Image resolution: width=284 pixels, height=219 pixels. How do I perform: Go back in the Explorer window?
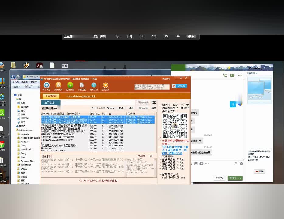click(x=13, y=77)
